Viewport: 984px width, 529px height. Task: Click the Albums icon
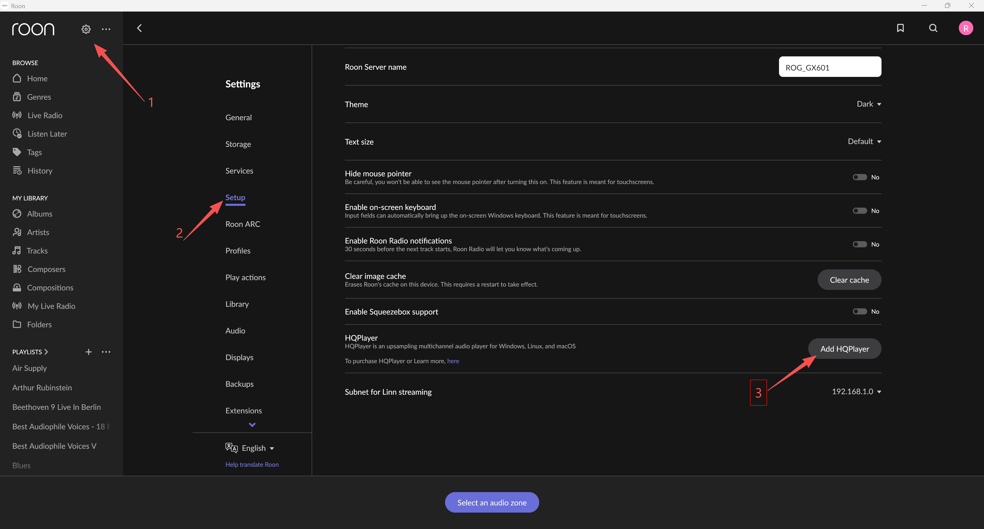(17, 213)
